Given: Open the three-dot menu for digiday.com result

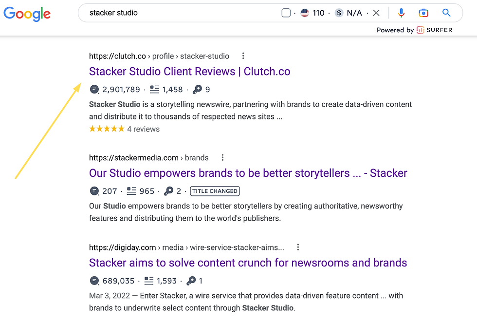Looking at the screenshot, I should point(298,247).
